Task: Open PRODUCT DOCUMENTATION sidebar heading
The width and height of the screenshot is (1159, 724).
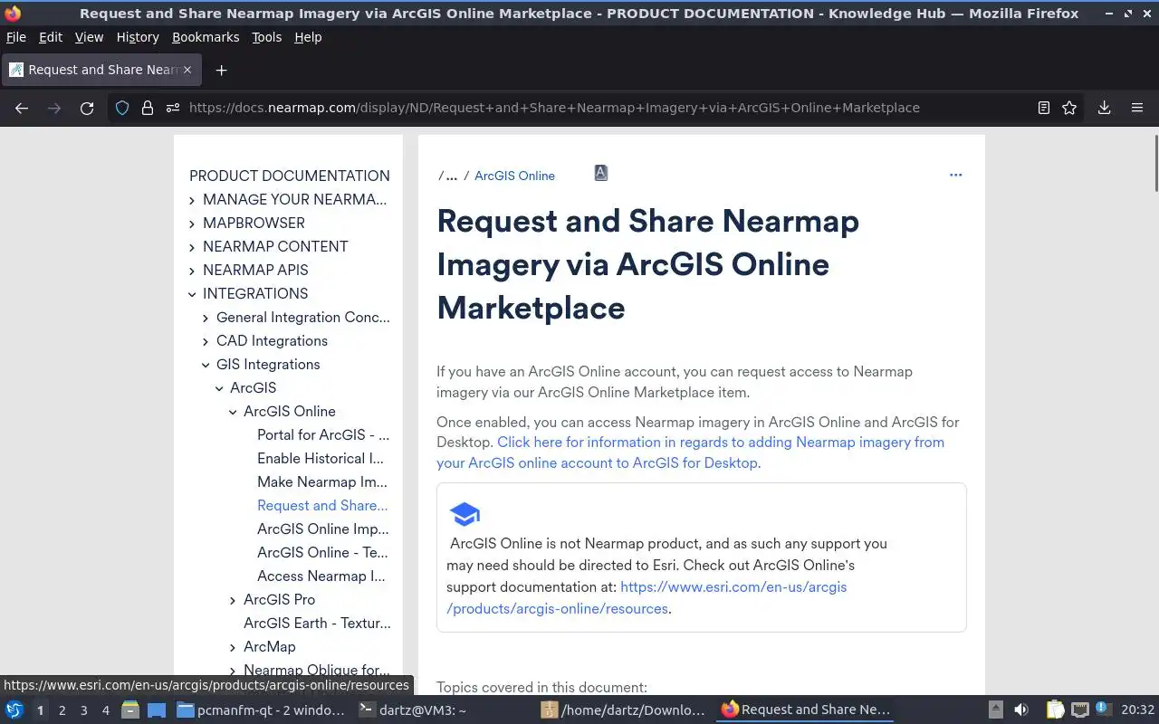Action: (x=290, y=176)
